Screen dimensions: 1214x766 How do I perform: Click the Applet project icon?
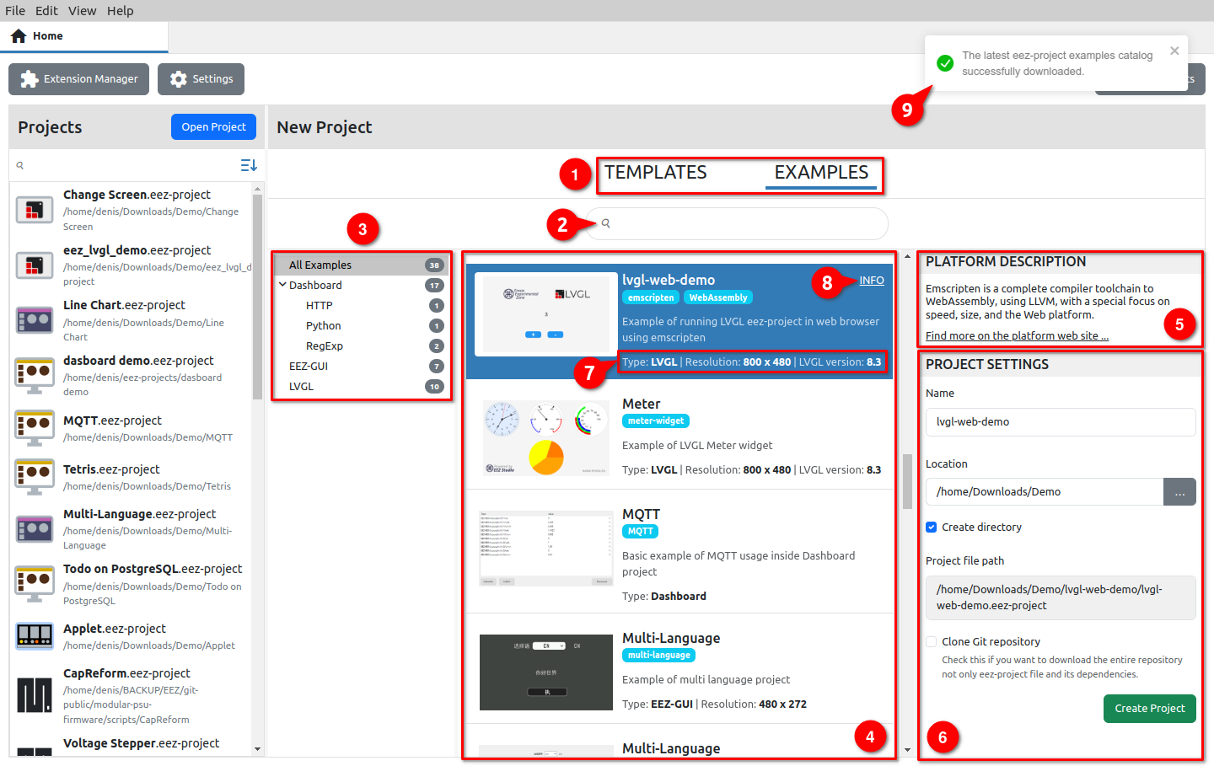pyautogui.click(x=35, y=636)
